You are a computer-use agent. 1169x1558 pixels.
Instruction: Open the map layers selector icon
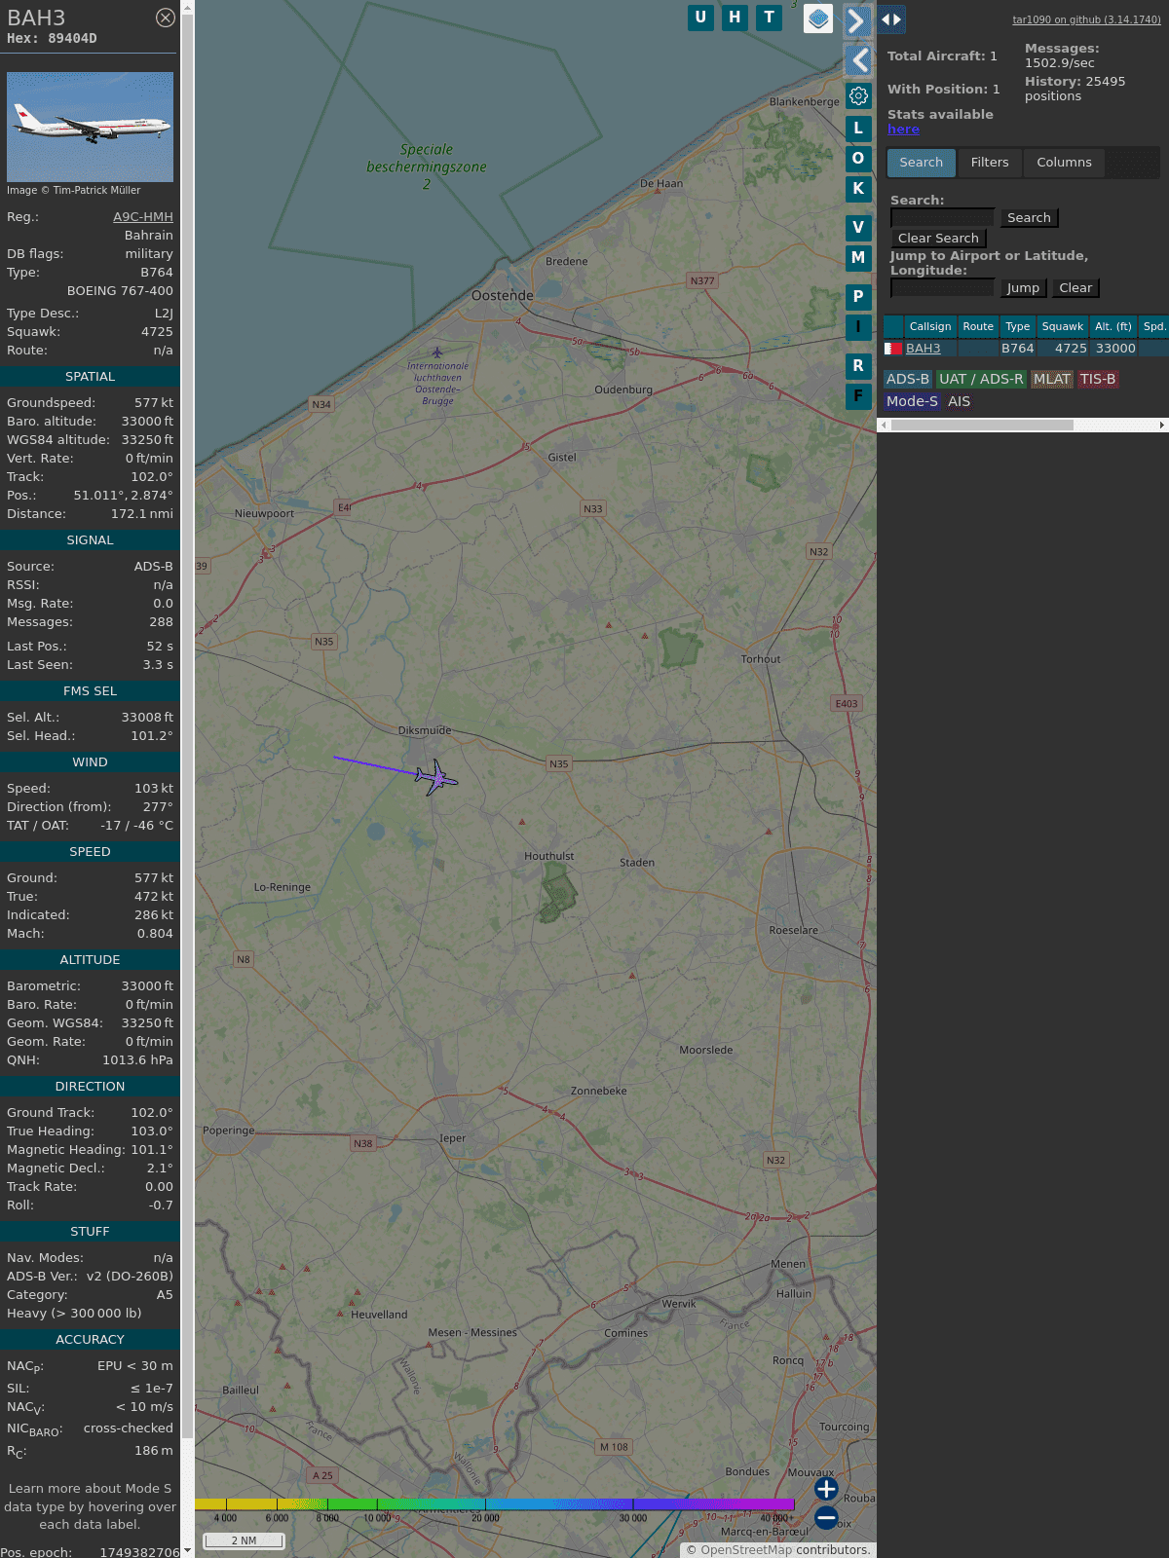coord(818,18)
